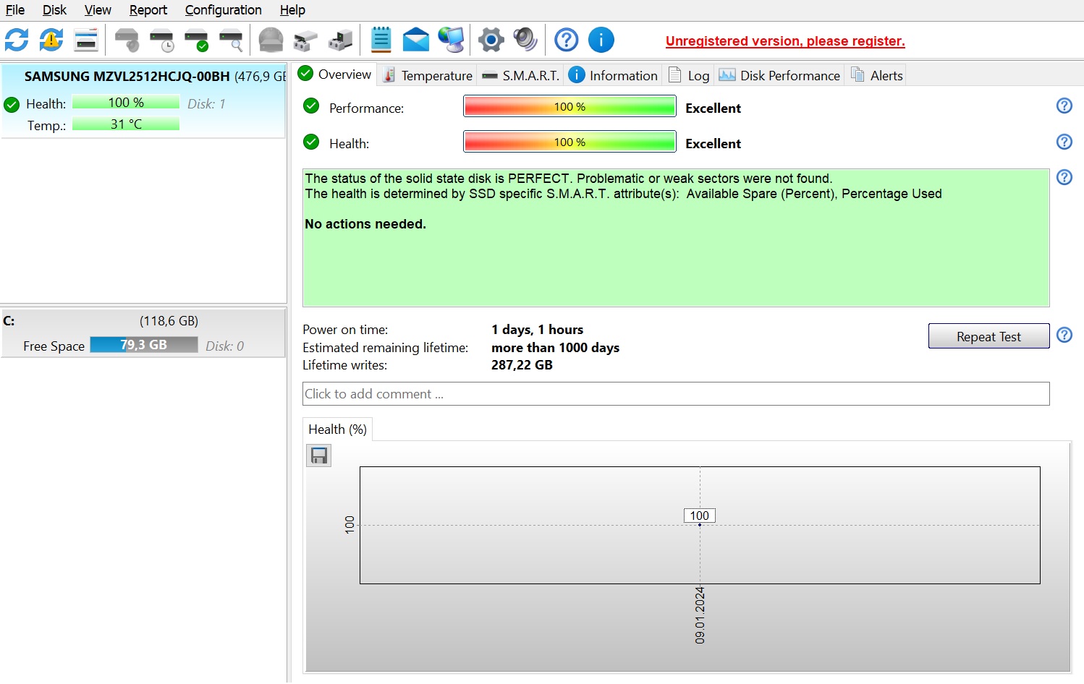Open settings via the gear icon

tap(491, 40)
